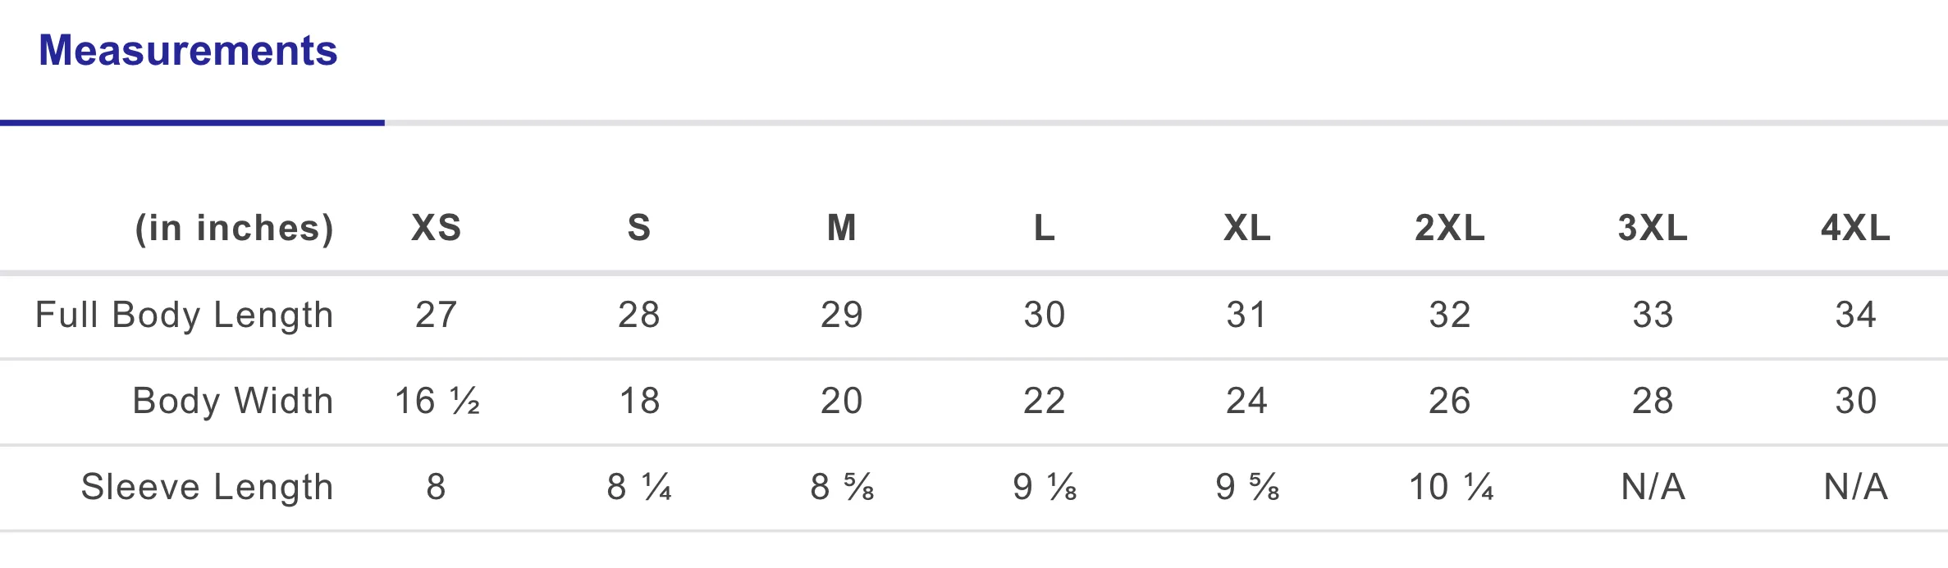Click the Sleeve Length row label
Screen dimensions: 1948x568
point(207,488)
